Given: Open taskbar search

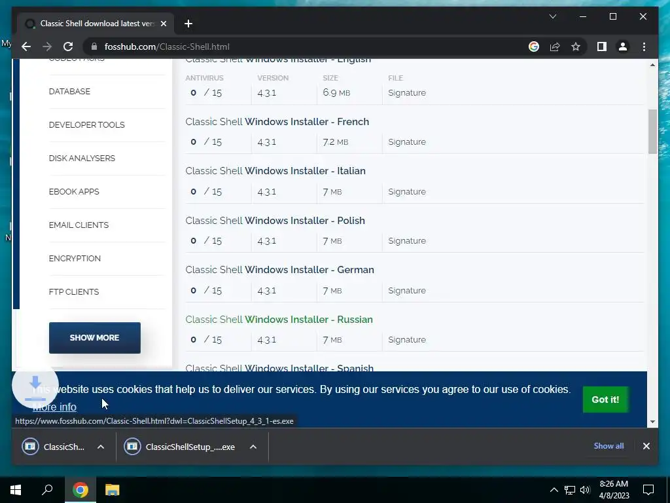Looking at the screenshot, I should [x=47, y=490].
